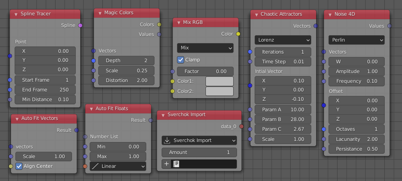Click the Initial Vector input socket

pos(250,86)
